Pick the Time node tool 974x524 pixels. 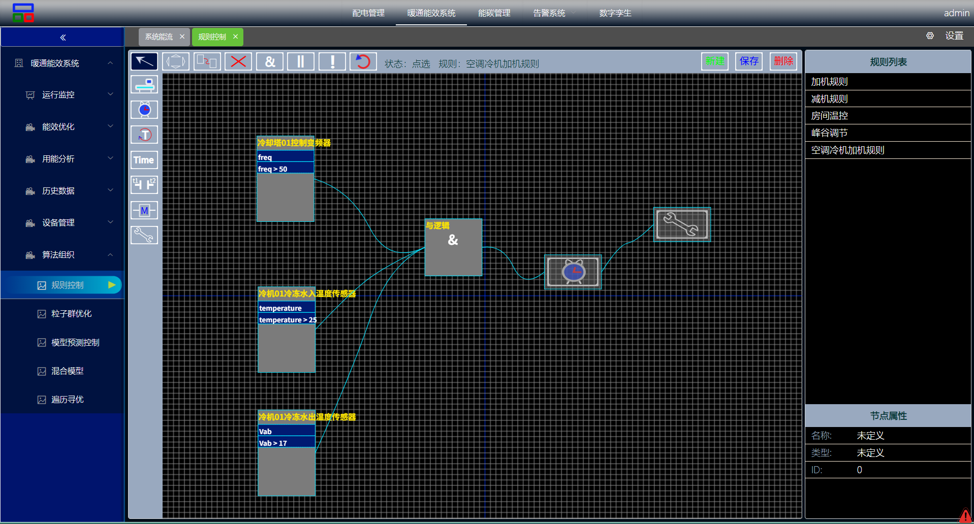pos(144,160)
